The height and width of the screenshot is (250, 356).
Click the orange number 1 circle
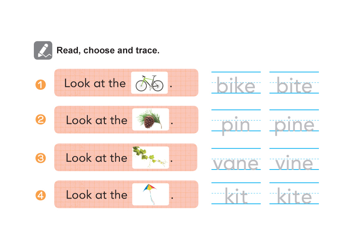(x=40, y=85)
